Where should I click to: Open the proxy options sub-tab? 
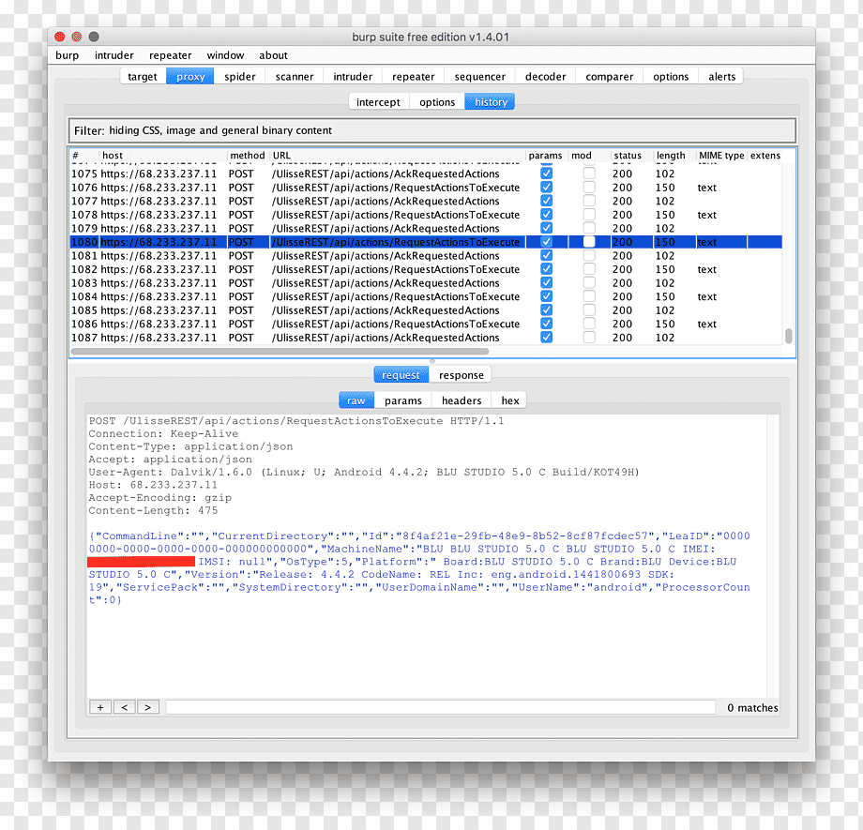(437, 102)
